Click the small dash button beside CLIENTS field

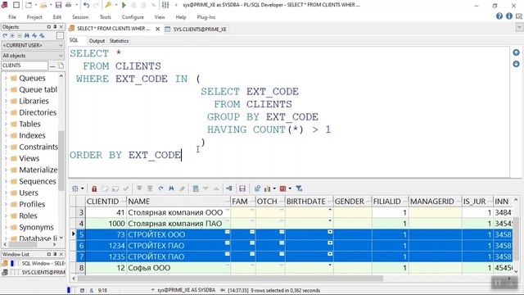52,66
